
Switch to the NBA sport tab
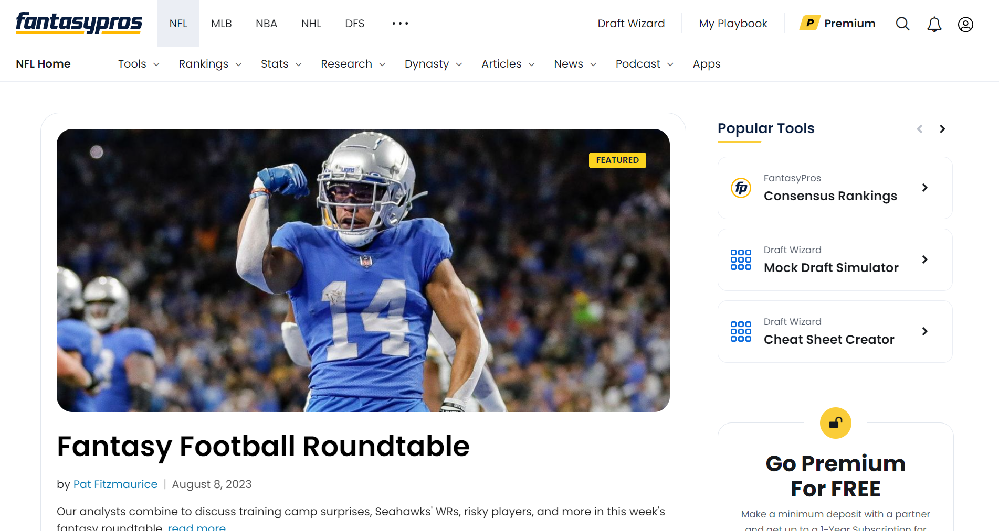(x=266, y=24)
